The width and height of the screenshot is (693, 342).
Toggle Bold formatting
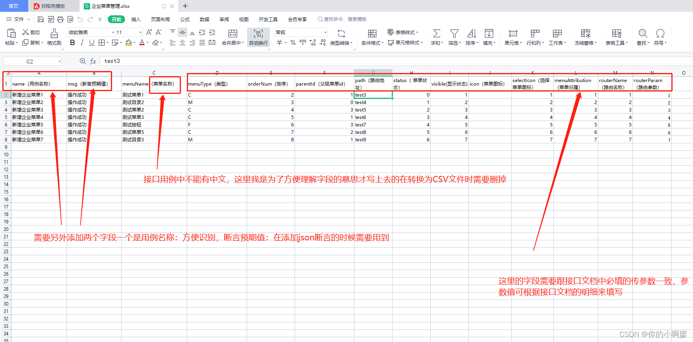(x=72, y=42)
